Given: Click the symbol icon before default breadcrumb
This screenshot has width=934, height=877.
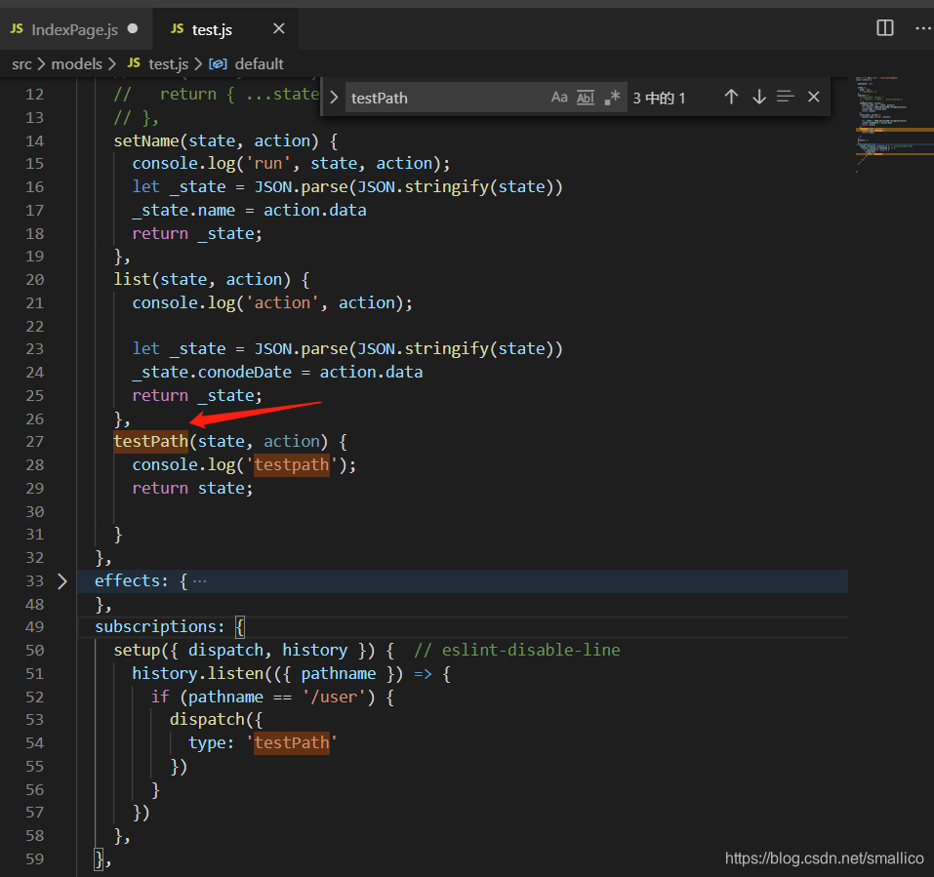Looking at the screenshot, I should click(x=218, y=63).
